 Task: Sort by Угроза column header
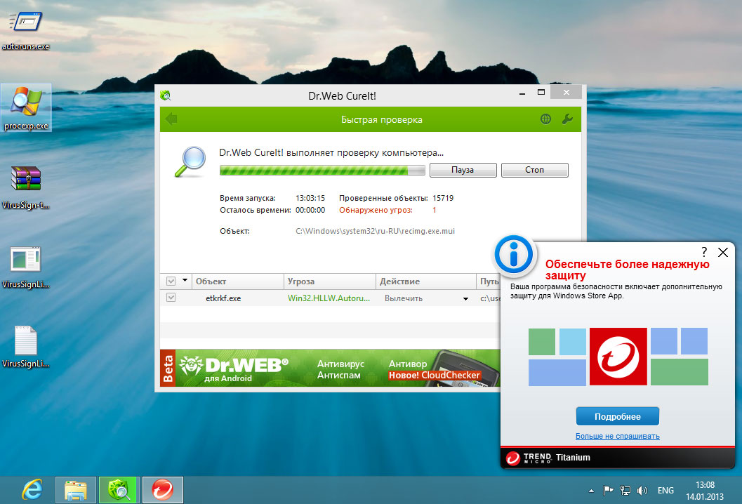click(330, 281)
